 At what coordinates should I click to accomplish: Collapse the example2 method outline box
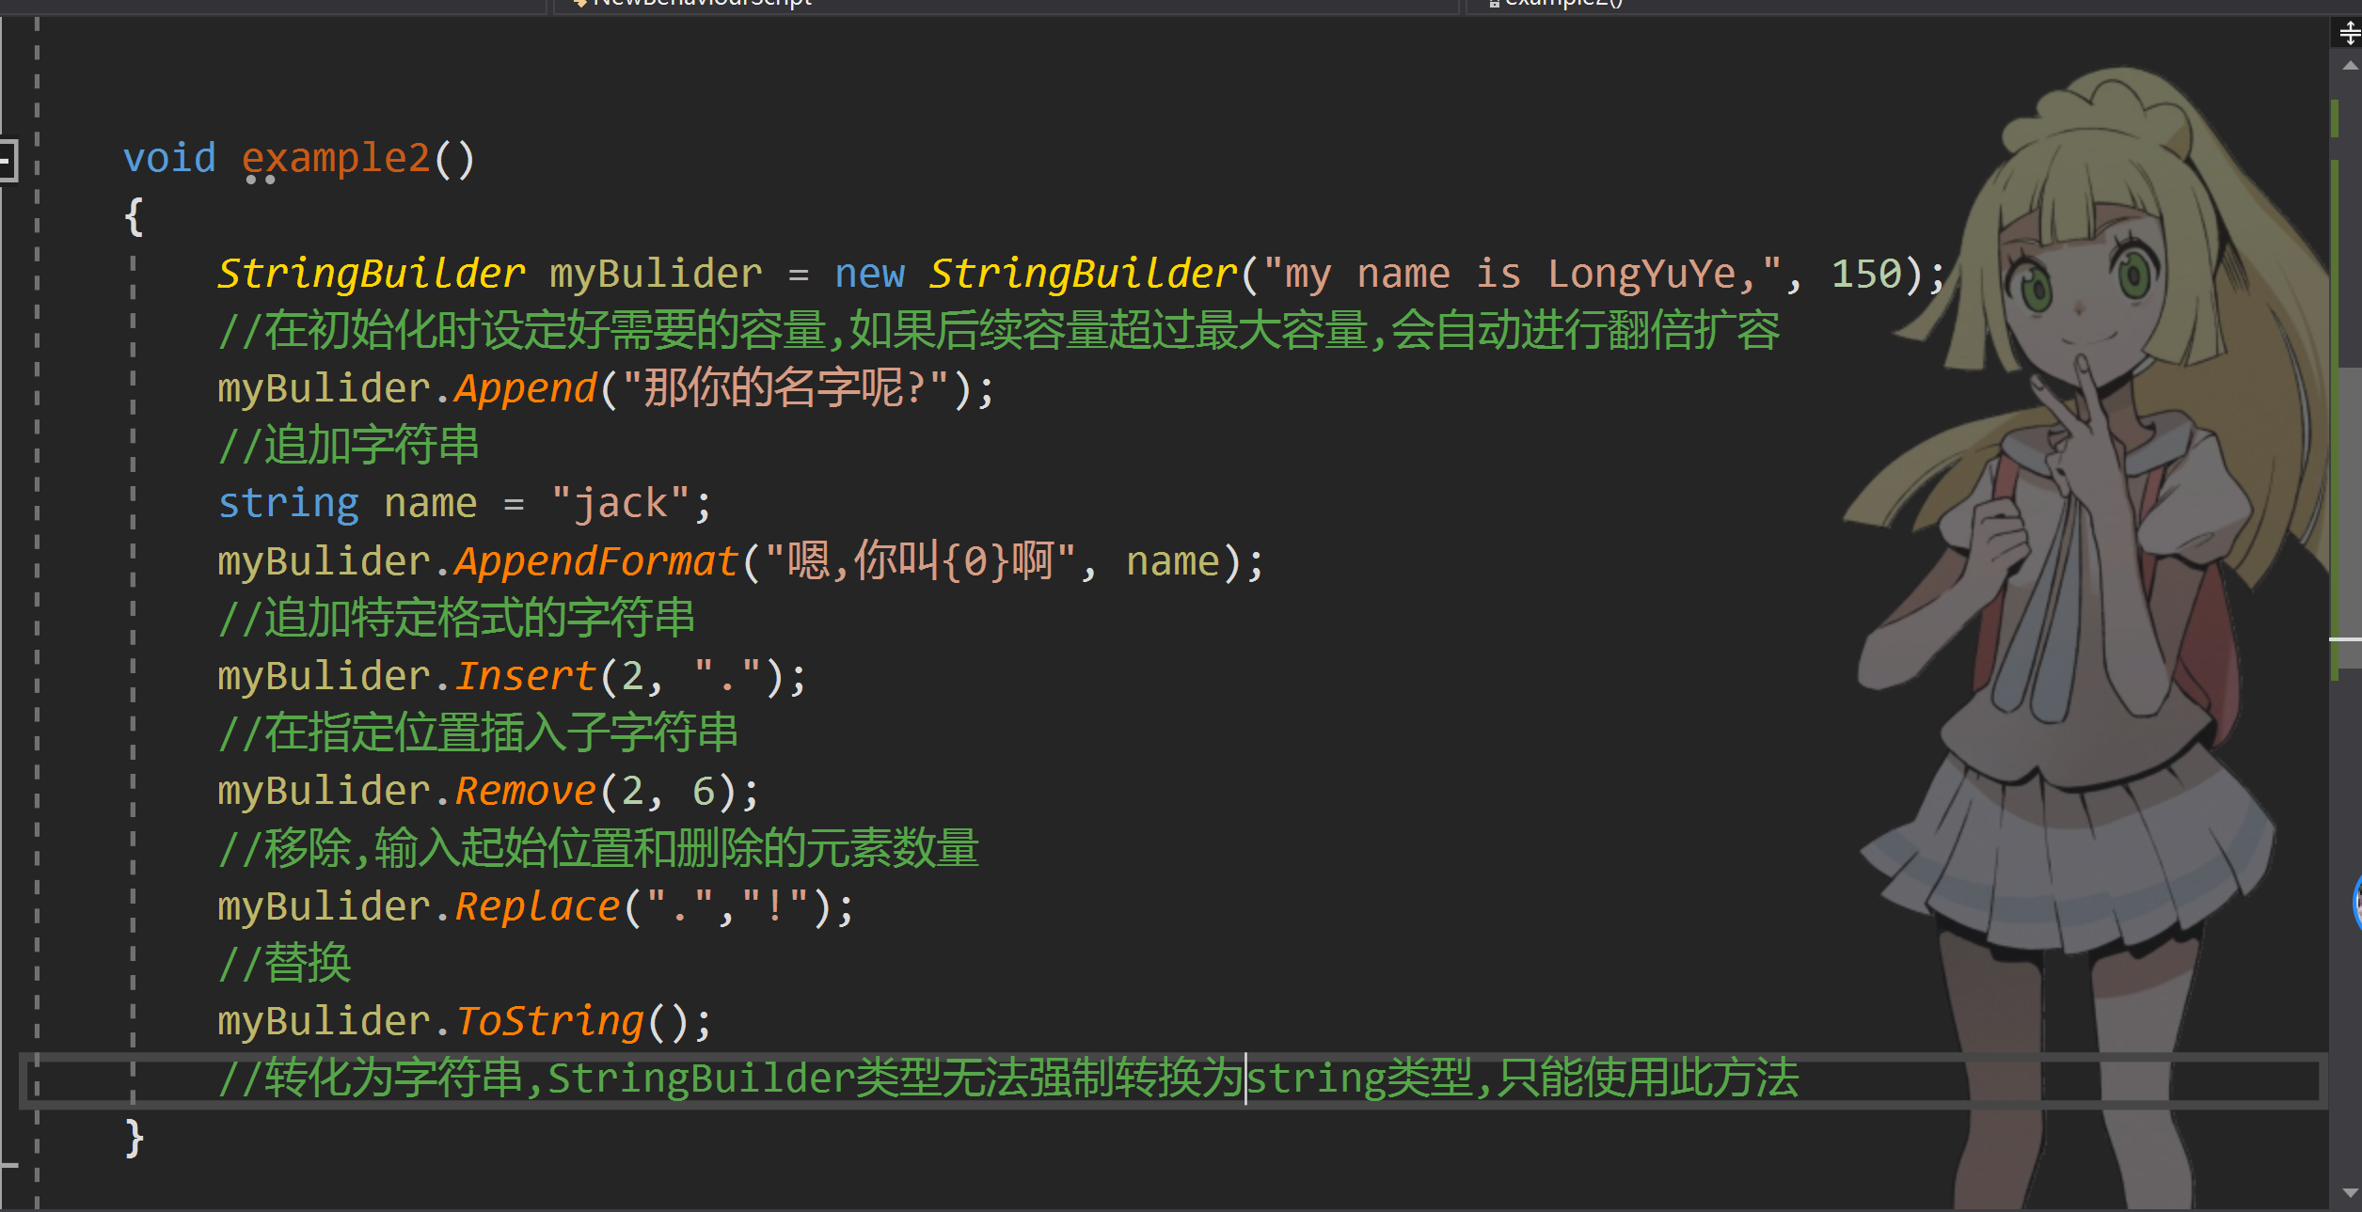pyautogui.click(x=7, y=160)
